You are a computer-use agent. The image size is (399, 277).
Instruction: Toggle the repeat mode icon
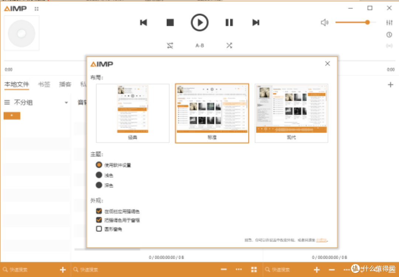(x=170, y=45)
